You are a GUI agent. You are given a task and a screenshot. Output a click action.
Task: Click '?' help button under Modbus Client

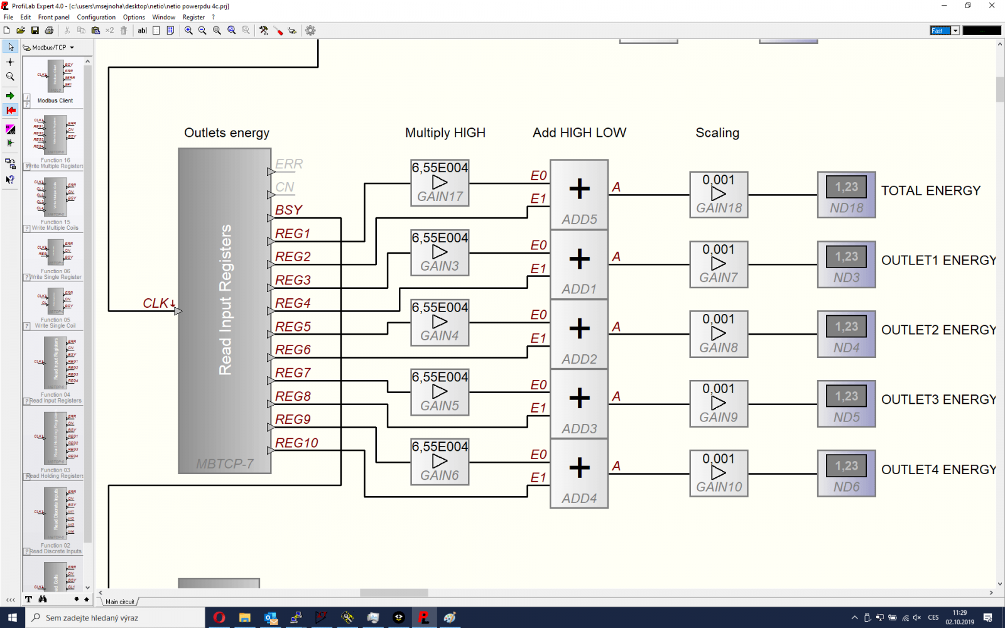pos(27,104)
